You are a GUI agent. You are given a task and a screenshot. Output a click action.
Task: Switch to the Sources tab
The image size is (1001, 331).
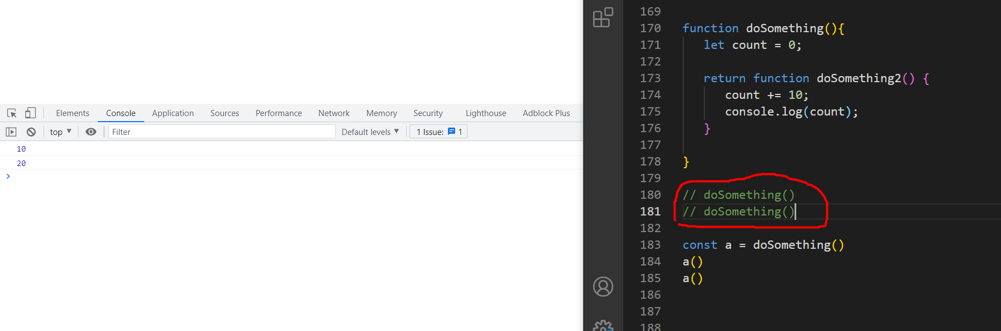(225, 113)
